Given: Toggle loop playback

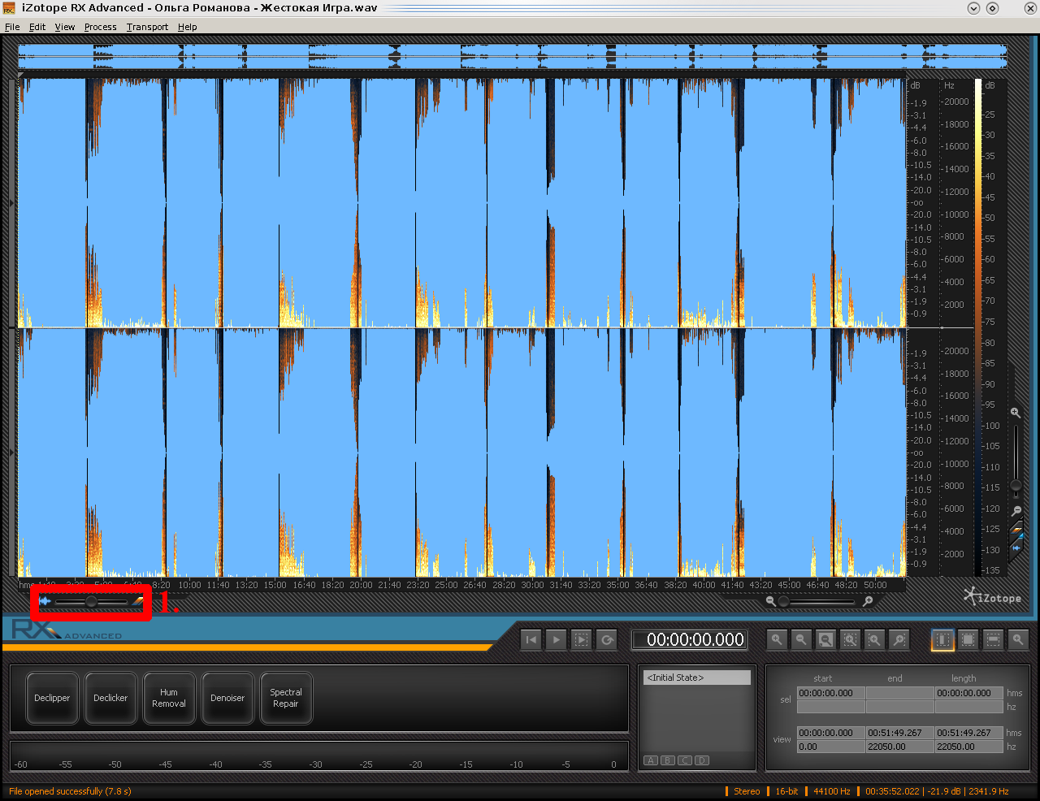Looking at the screenshot, I should point(607,640).
